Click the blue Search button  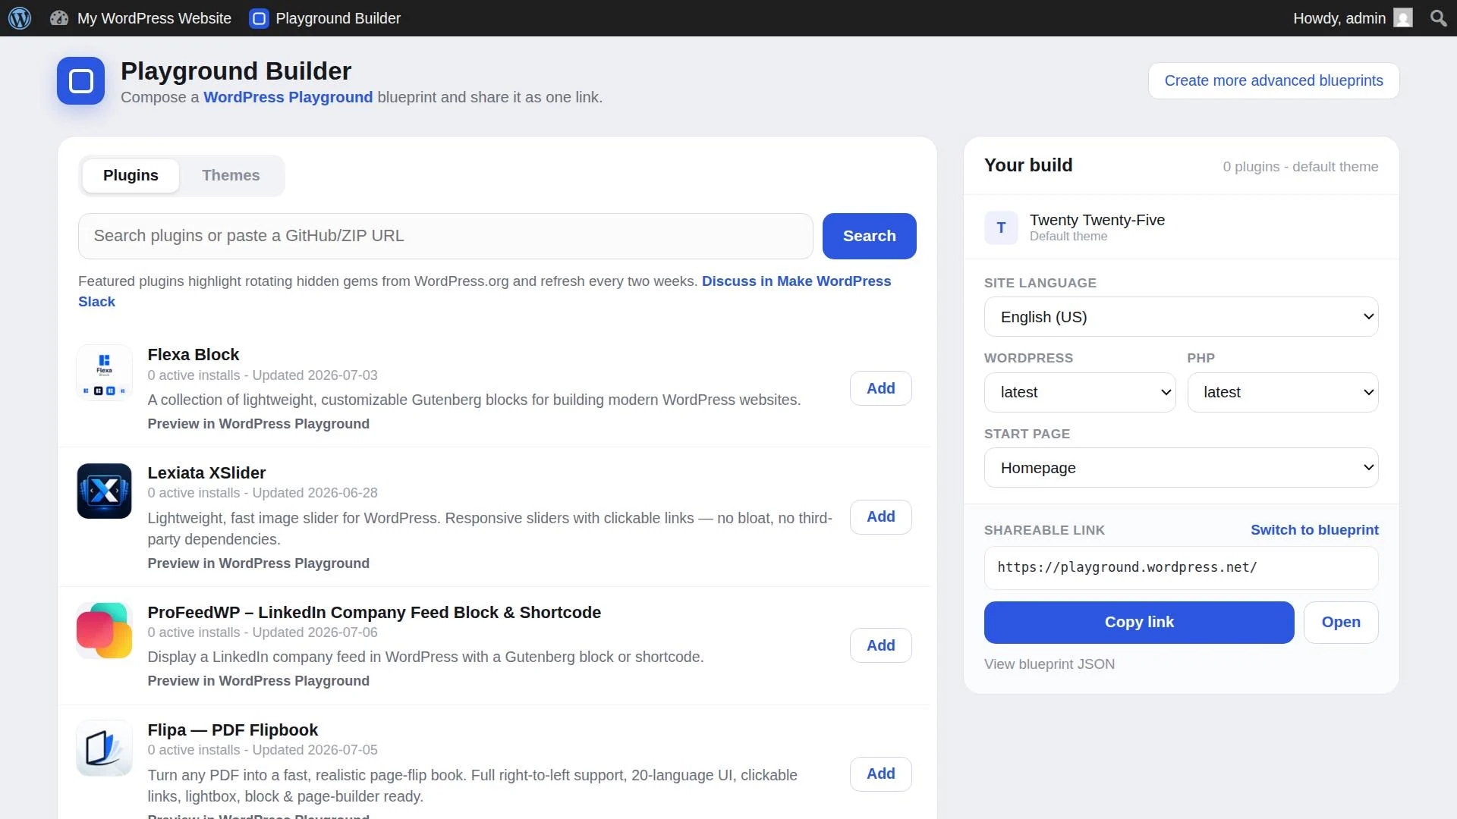[870, 236]
